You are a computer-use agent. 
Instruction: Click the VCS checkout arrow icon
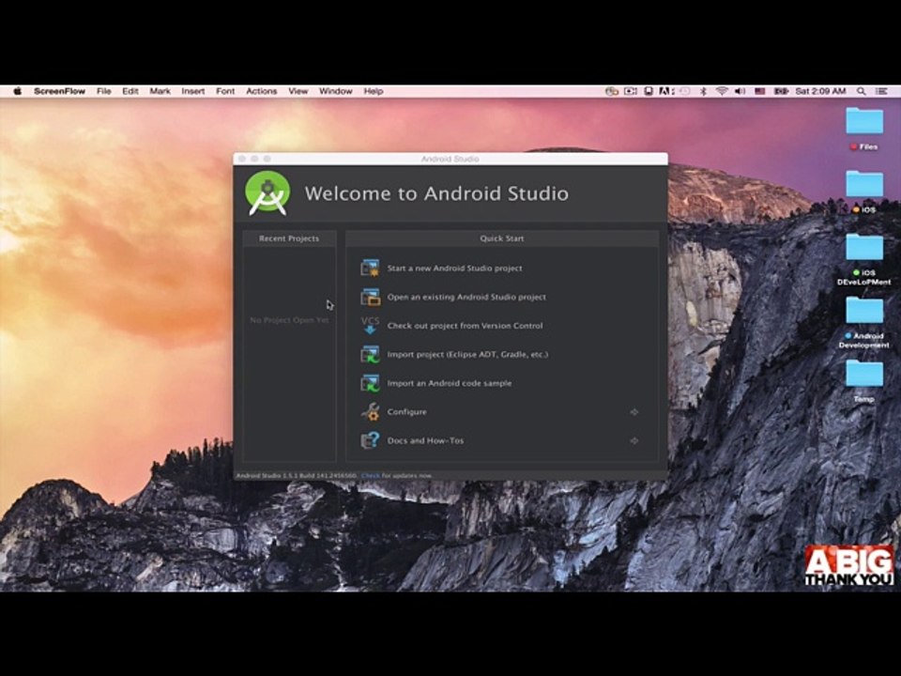point(370,326)
